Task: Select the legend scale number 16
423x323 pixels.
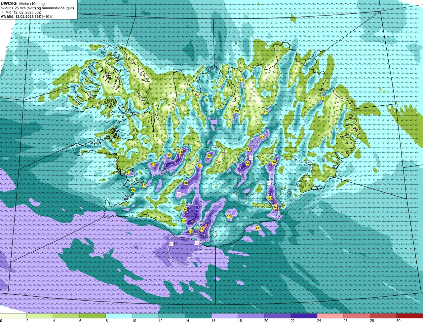Action: click(213, 321)
